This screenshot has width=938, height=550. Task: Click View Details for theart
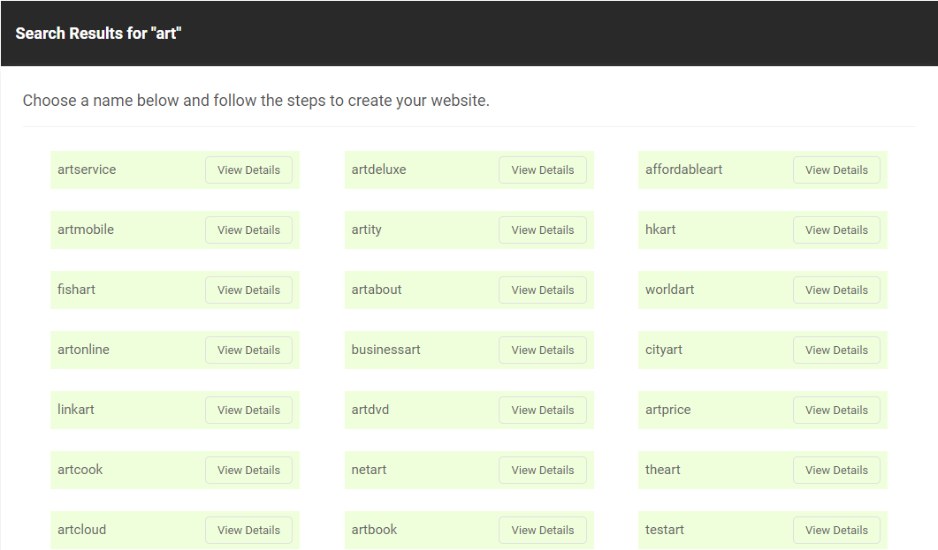[836, 470]
